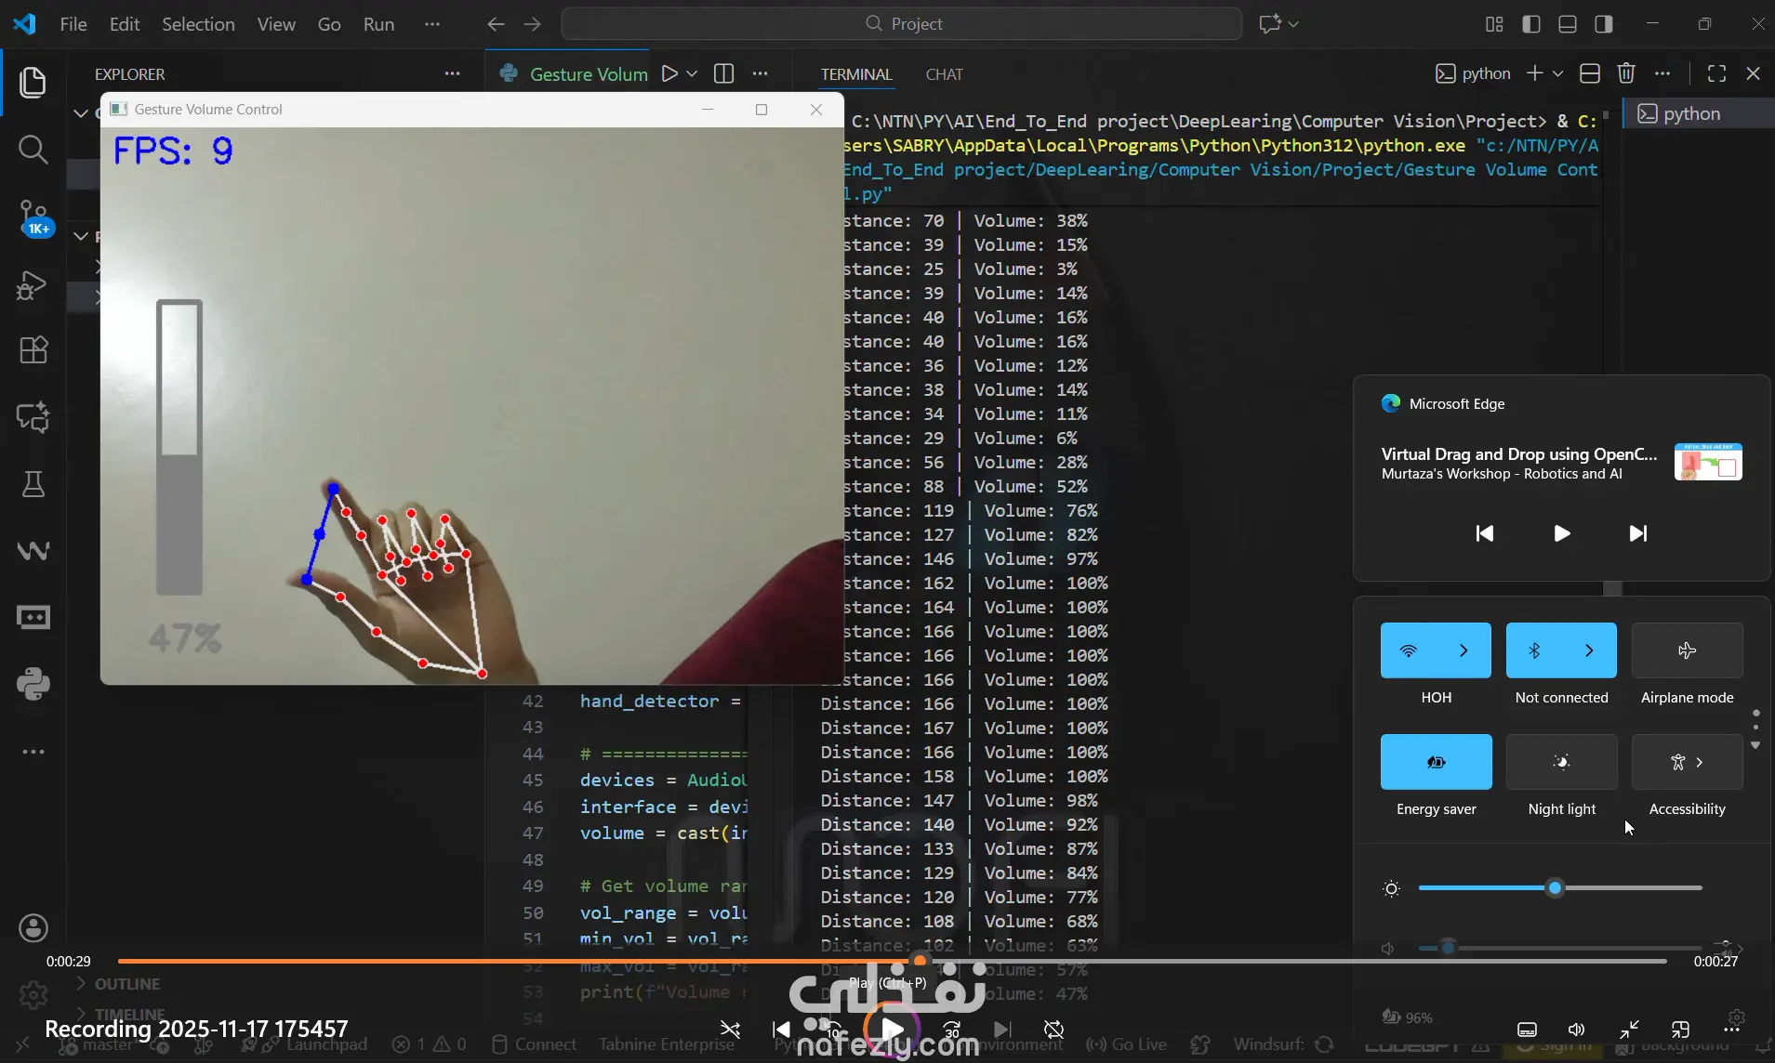Open the File menu
Image resolution: width=1775 pixels, height=1063 pixels.
click(x=73, y=24)
